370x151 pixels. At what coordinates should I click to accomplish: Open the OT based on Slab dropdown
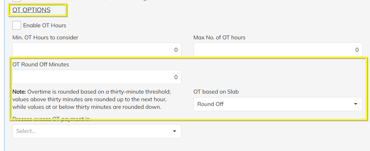pyautogui.click(x=278, y=104)
